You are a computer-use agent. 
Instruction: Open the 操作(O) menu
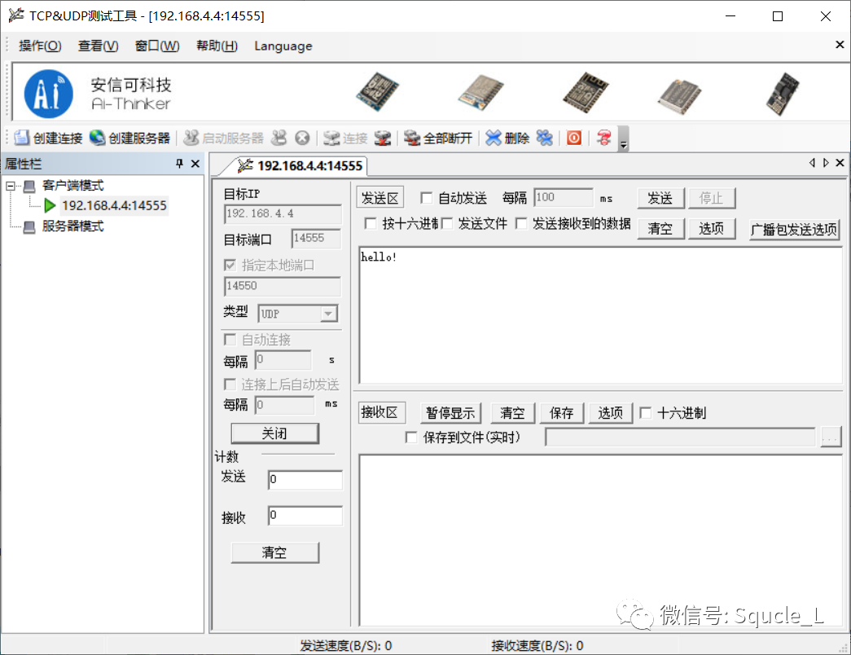[40, 46]
